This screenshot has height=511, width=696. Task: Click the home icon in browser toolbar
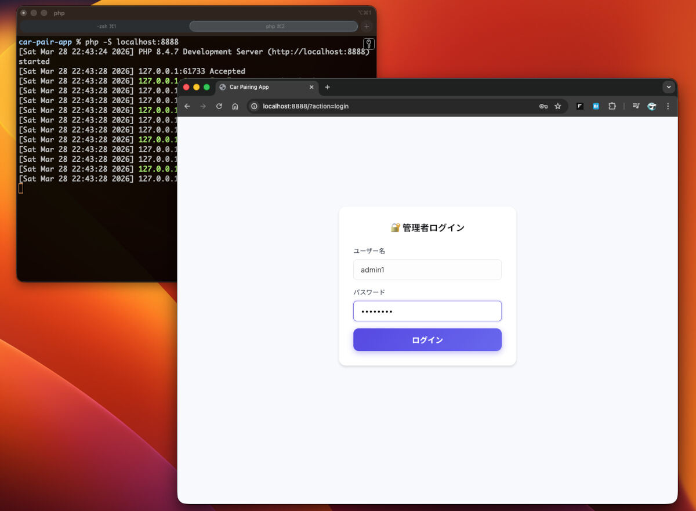click(235, 106)
